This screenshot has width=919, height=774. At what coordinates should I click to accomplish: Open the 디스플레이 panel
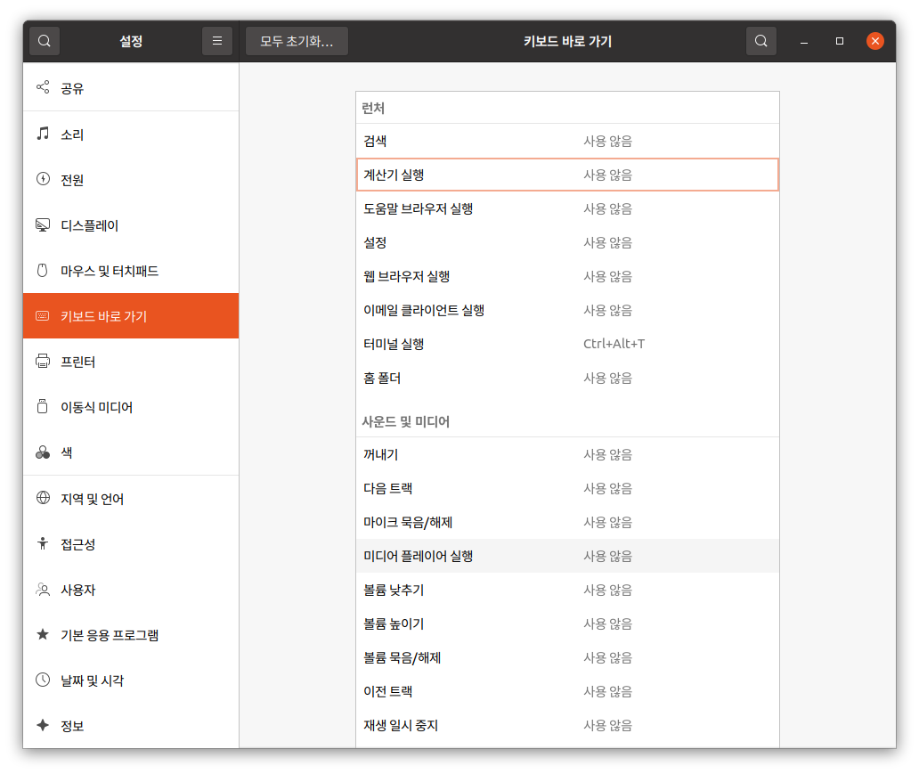131,225
